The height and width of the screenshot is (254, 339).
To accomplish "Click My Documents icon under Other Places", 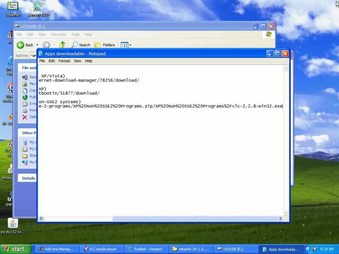I will pos(25,149).
